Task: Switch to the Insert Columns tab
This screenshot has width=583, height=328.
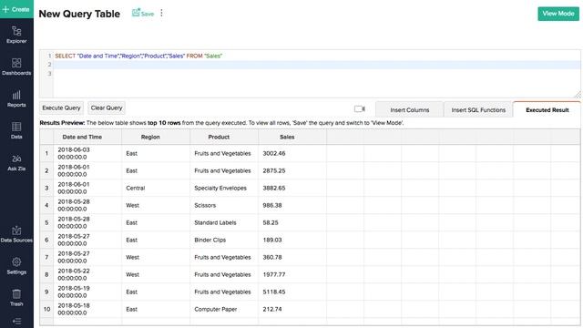Action: coord(409,109)
